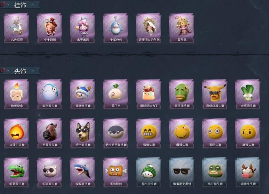Viewport: 269px width, 194px height.
Task: Select the flaming angry face headgear
Action: pos(17,133)
